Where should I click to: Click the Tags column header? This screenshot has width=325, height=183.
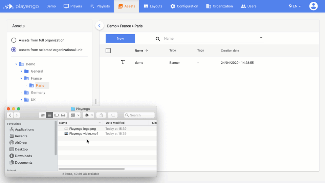coord(200,50)
